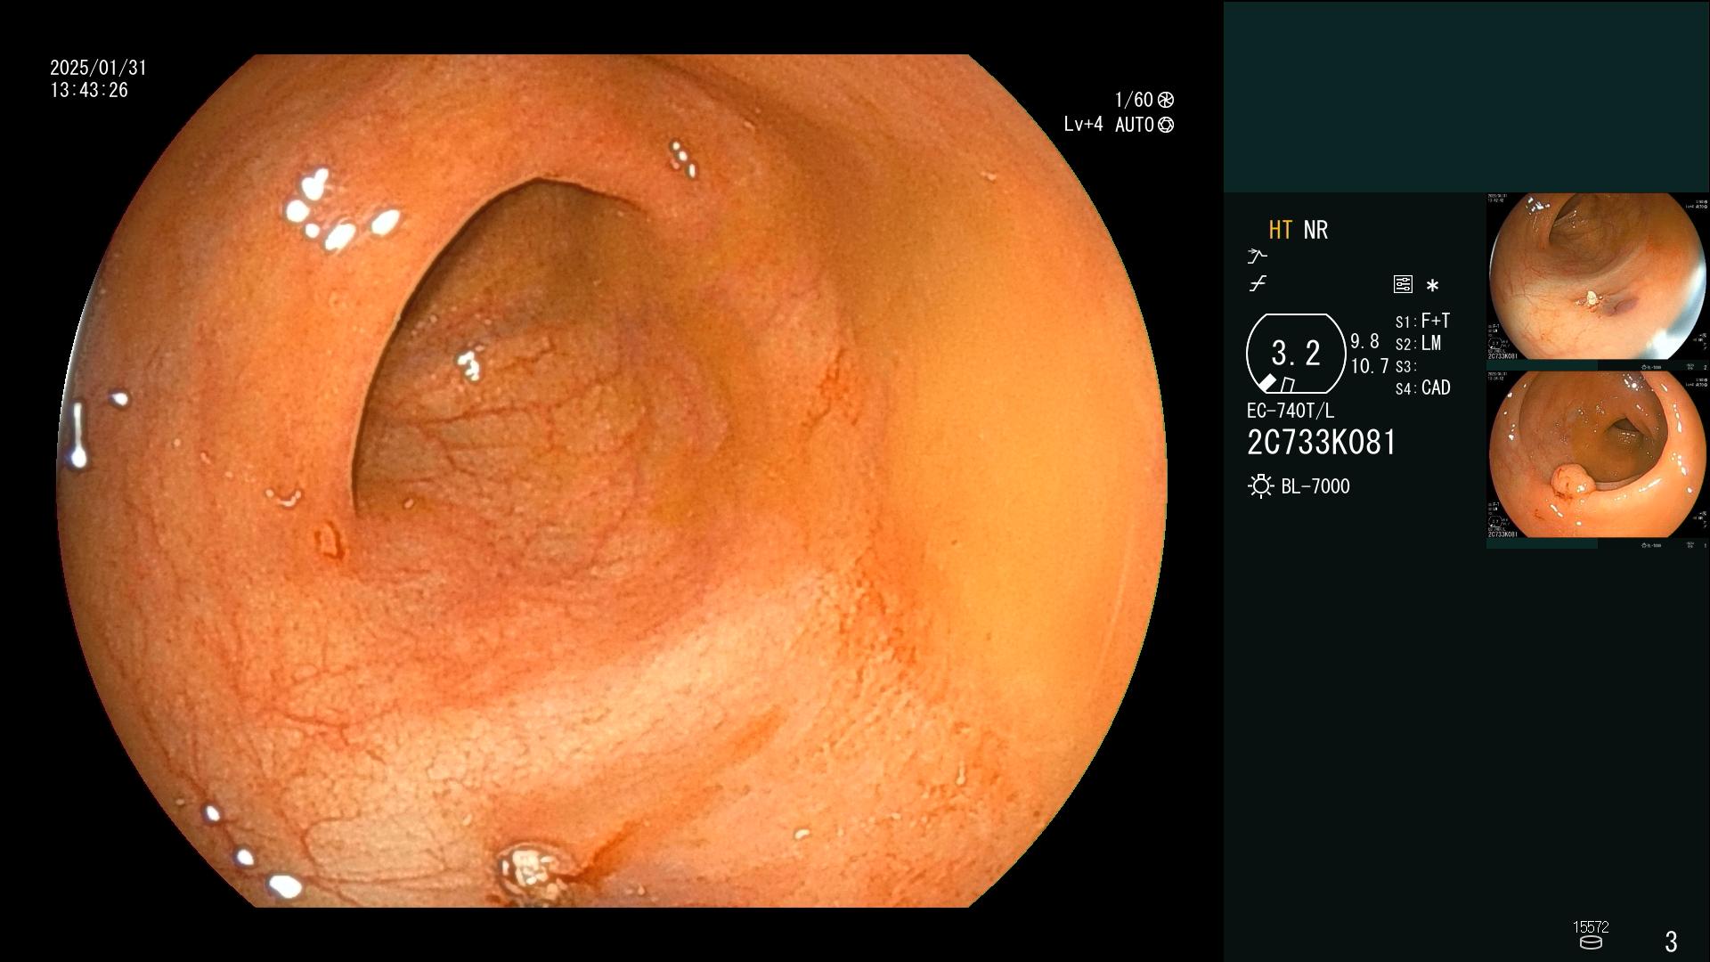Click the empty S3: switch assignment

(x=1405, y=366)
